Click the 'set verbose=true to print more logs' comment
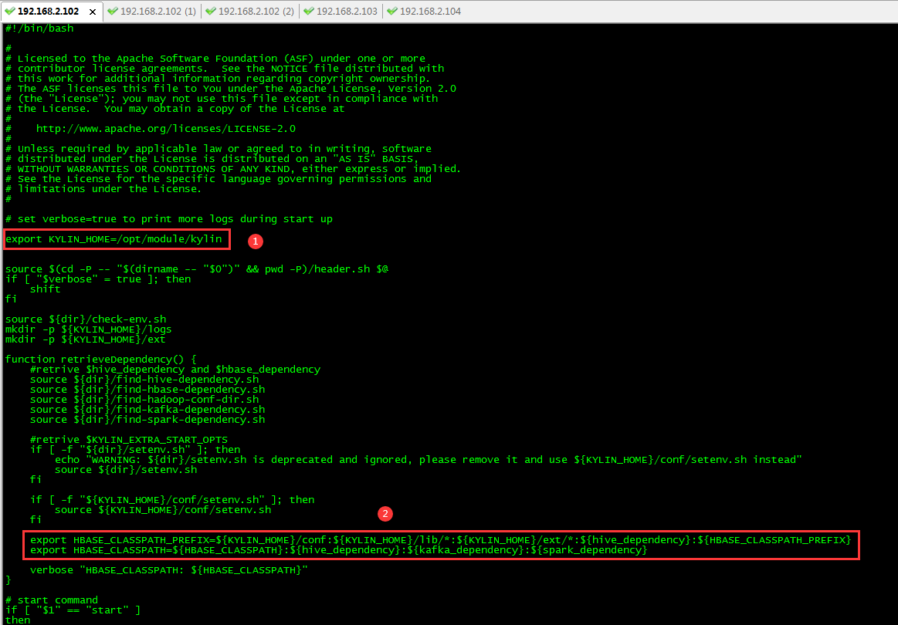 169,218
